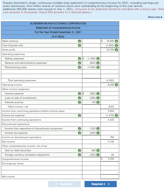Click Other income, net (540) cell
This screenshot has width=164, height=190.
[110, 107]
